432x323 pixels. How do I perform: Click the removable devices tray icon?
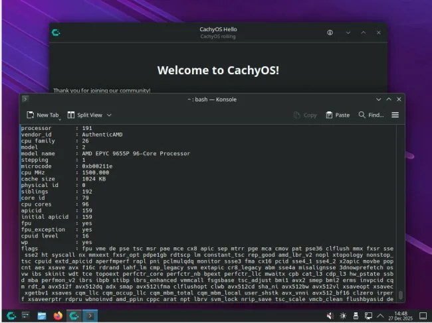pos(356,316)
